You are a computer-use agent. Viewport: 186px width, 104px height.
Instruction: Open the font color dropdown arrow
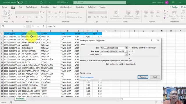click(44, 17)
